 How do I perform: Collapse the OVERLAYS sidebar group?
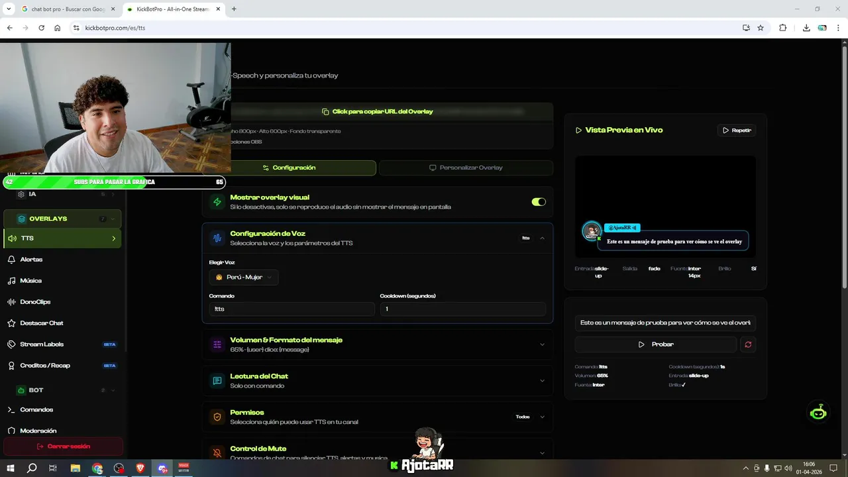coord(62,219)
